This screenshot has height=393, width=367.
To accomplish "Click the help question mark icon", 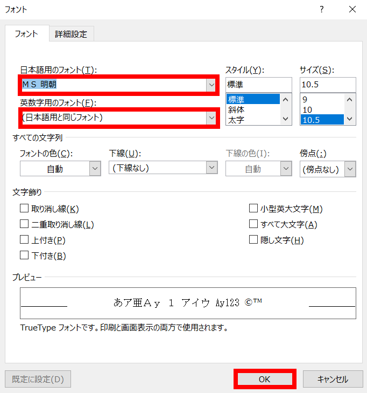I will click(321, 10).
